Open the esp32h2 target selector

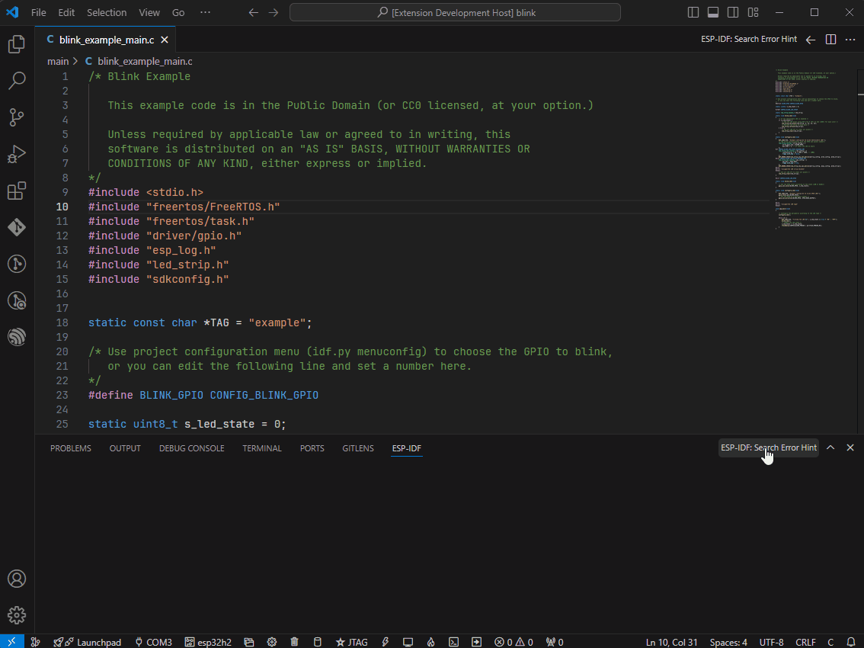point(208,641)
